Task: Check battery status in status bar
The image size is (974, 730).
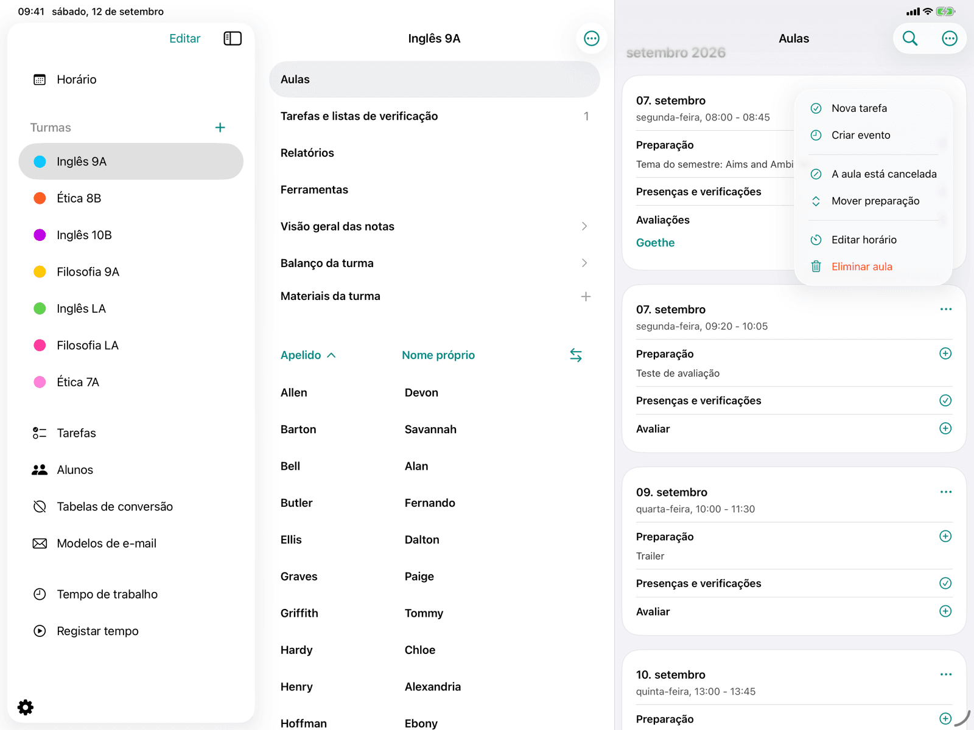Action: pos(945,12)
